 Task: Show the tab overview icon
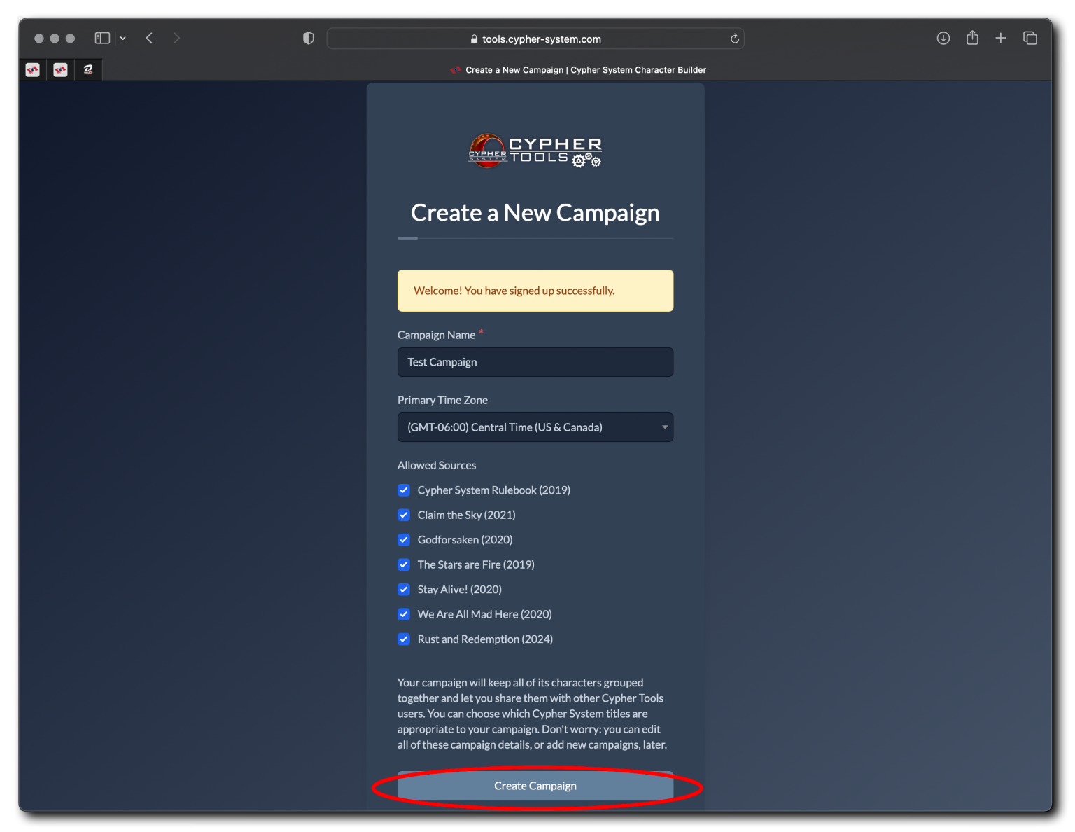pos(1030,39)
